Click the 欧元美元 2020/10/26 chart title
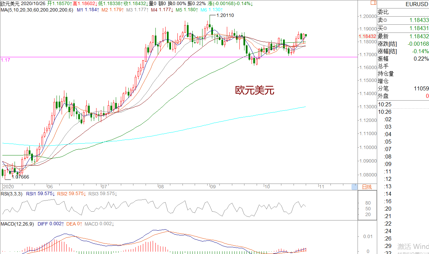This screenshot has height=254, width=429. [23, 4]
